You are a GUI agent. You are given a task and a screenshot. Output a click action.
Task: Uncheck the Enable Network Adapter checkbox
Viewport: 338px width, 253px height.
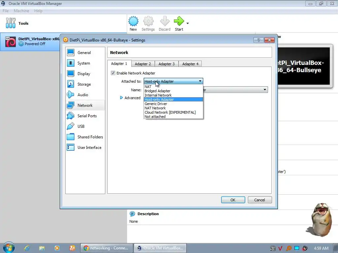pos(113,73)
